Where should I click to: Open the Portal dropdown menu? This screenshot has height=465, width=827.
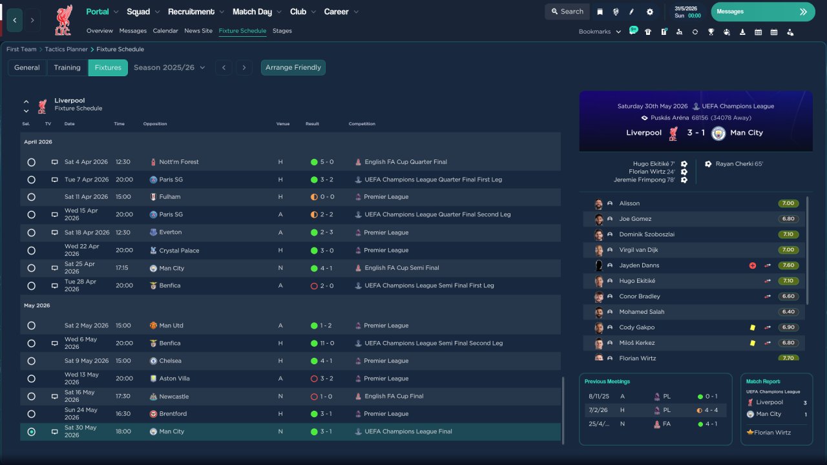(102, 12)
